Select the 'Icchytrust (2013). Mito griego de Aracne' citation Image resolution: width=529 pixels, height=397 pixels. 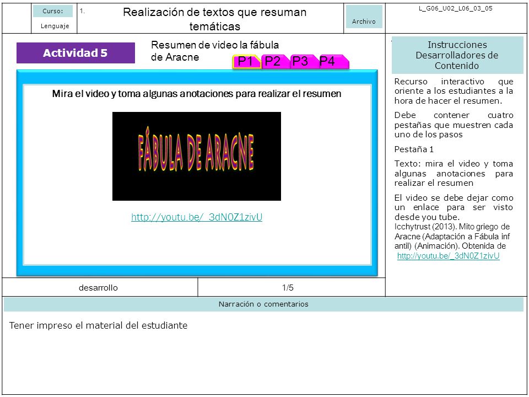click(452, 237)
